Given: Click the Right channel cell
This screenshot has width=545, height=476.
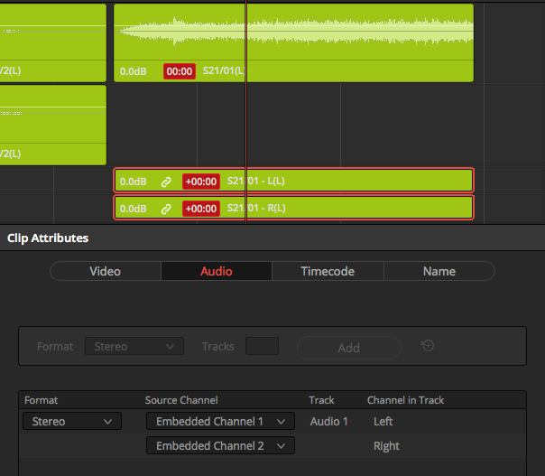Looking at the screenshot, I should coord(386,445).
